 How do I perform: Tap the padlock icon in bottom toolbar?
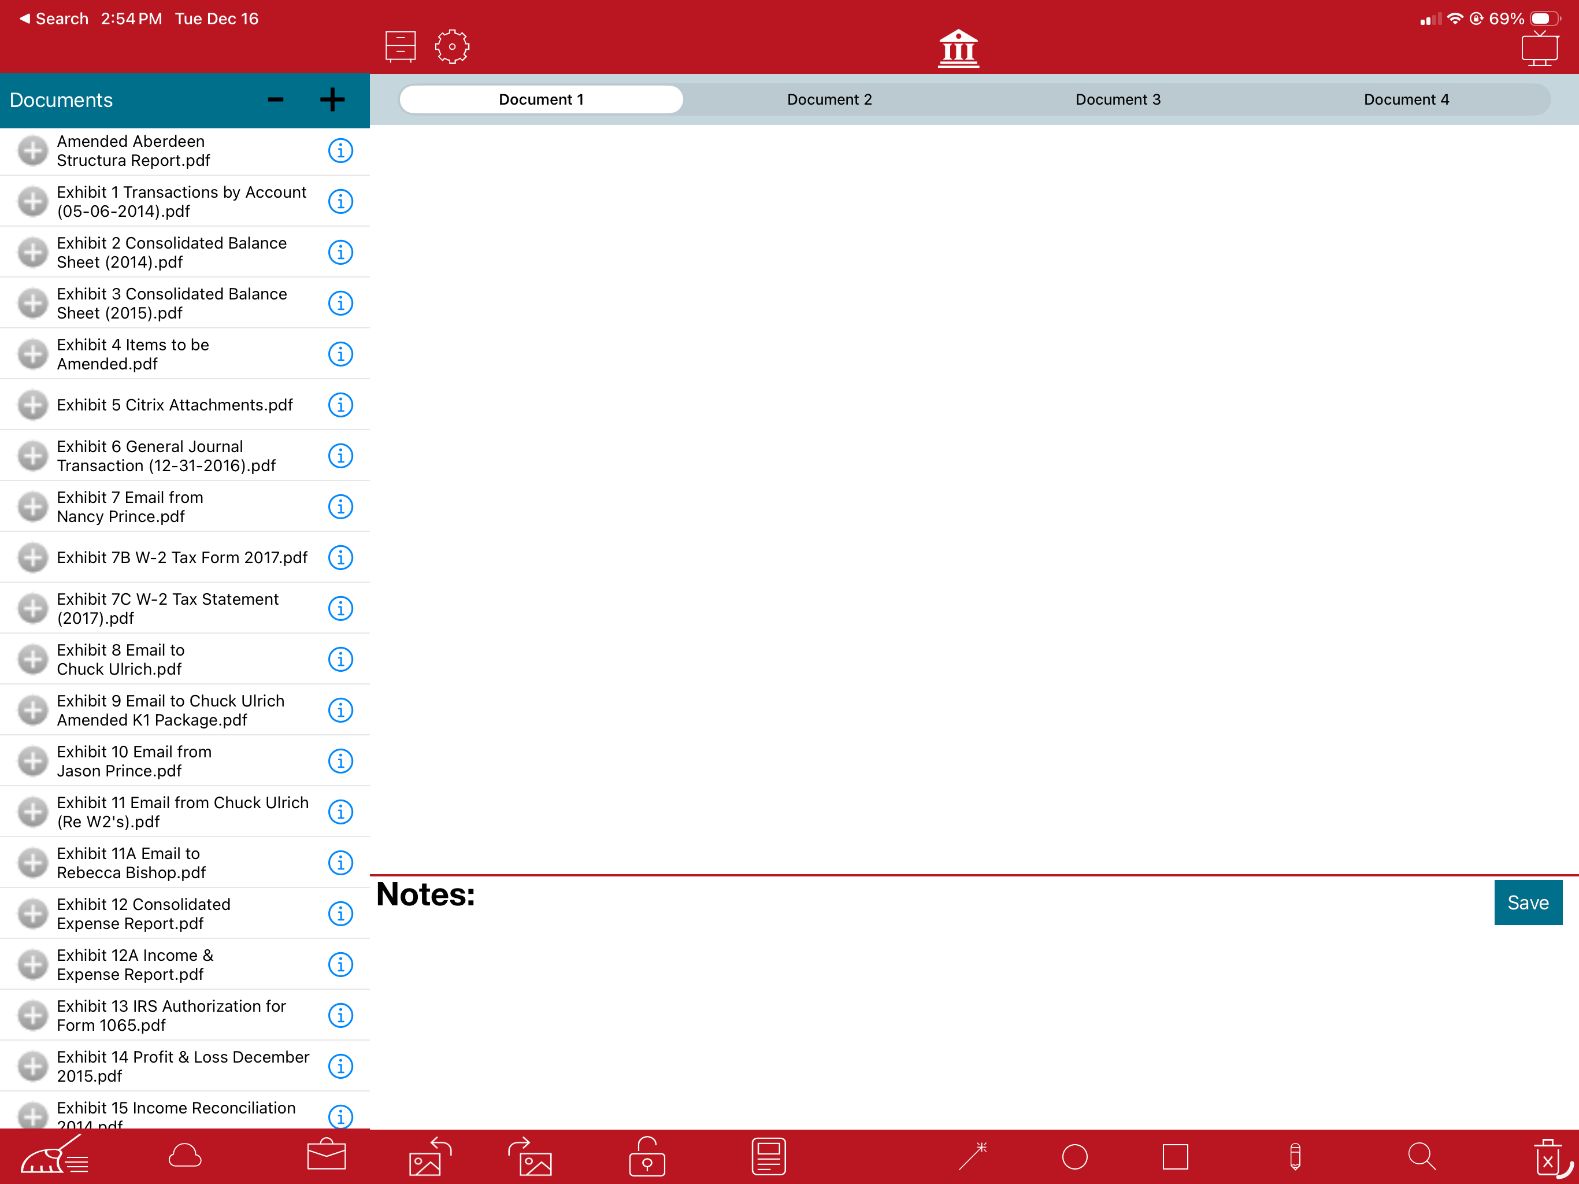pyautogui.click(x=647, y=1156)
